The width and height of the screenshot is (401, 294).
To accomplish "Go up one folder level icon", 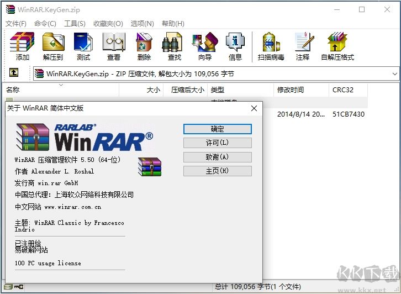I will point(14,72).
